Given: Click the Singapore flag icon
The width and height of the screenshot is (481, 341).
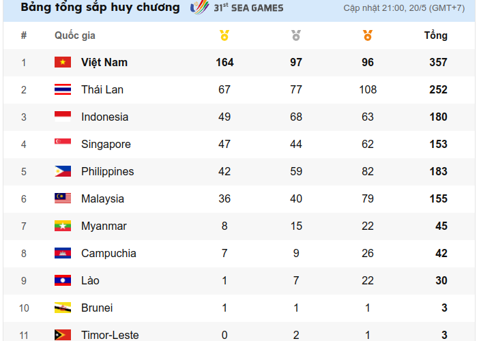Looking at the screenshot, I should click(x=63, y=145).
